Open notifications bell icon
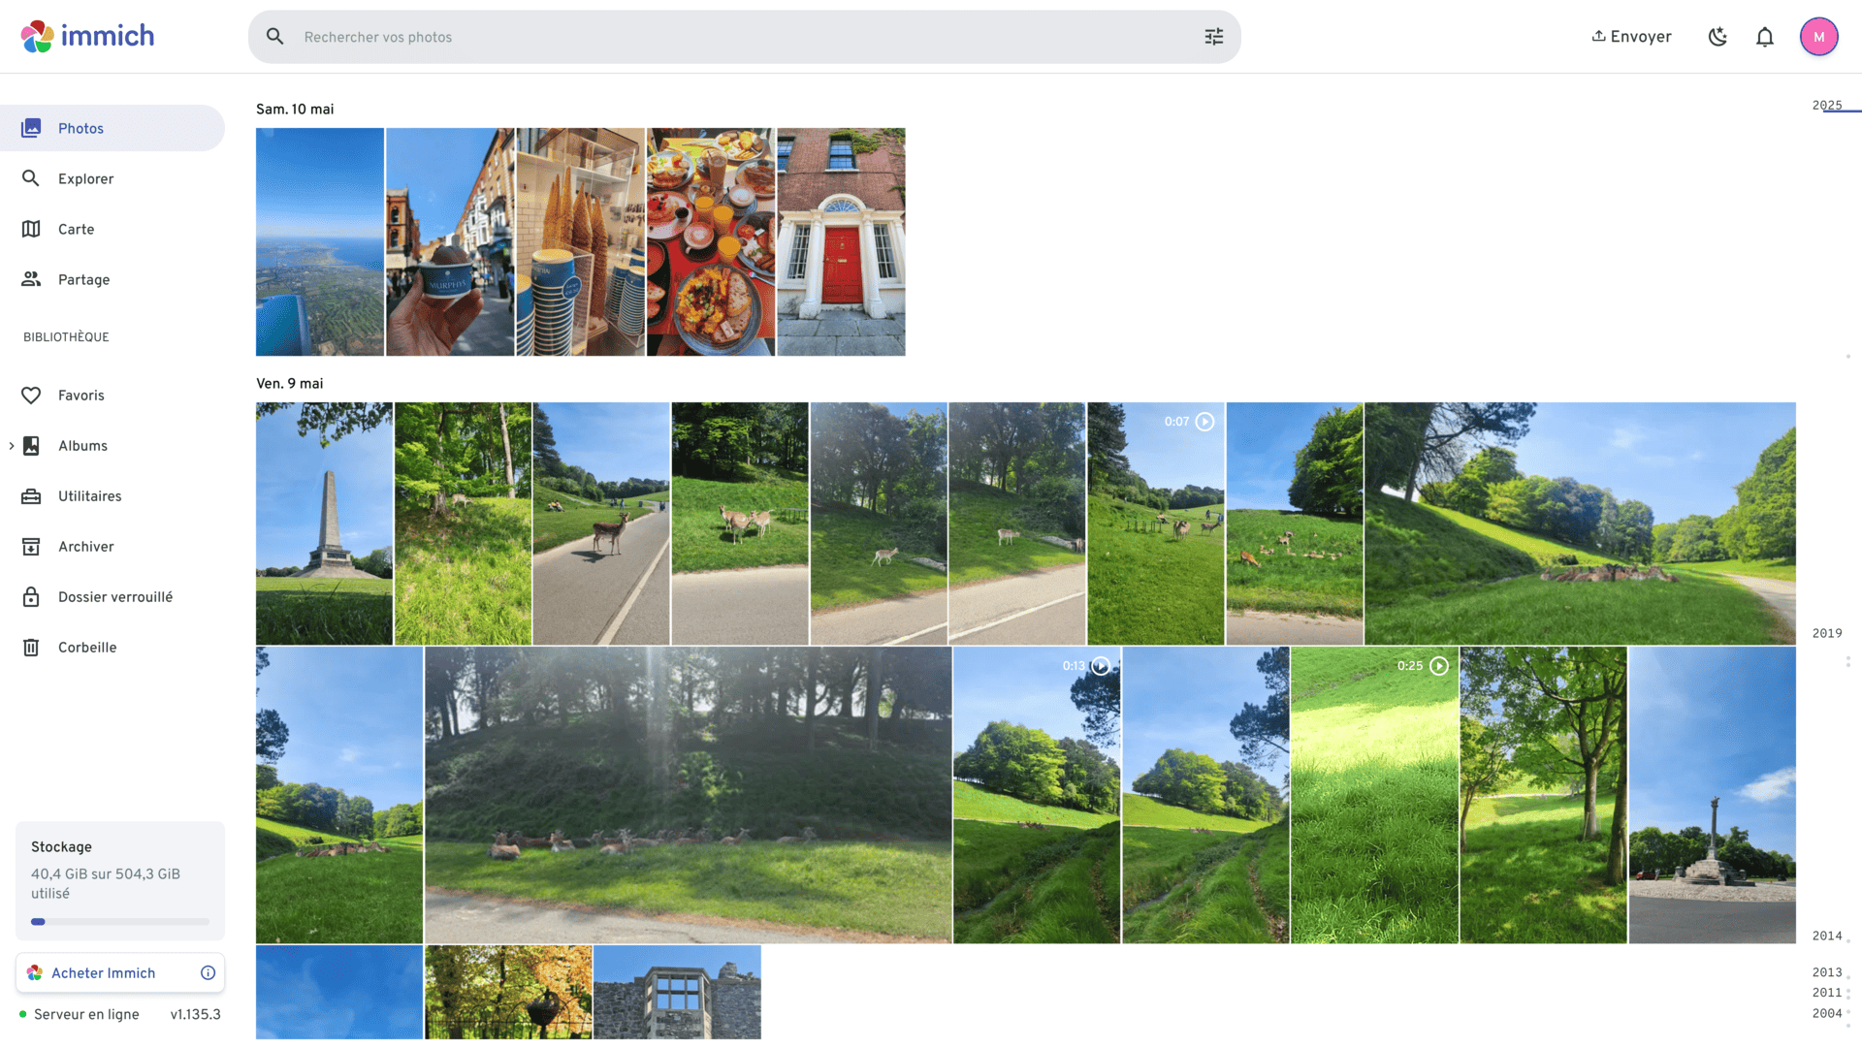Viewport: 1862px width, 1047px height. 1765,37
